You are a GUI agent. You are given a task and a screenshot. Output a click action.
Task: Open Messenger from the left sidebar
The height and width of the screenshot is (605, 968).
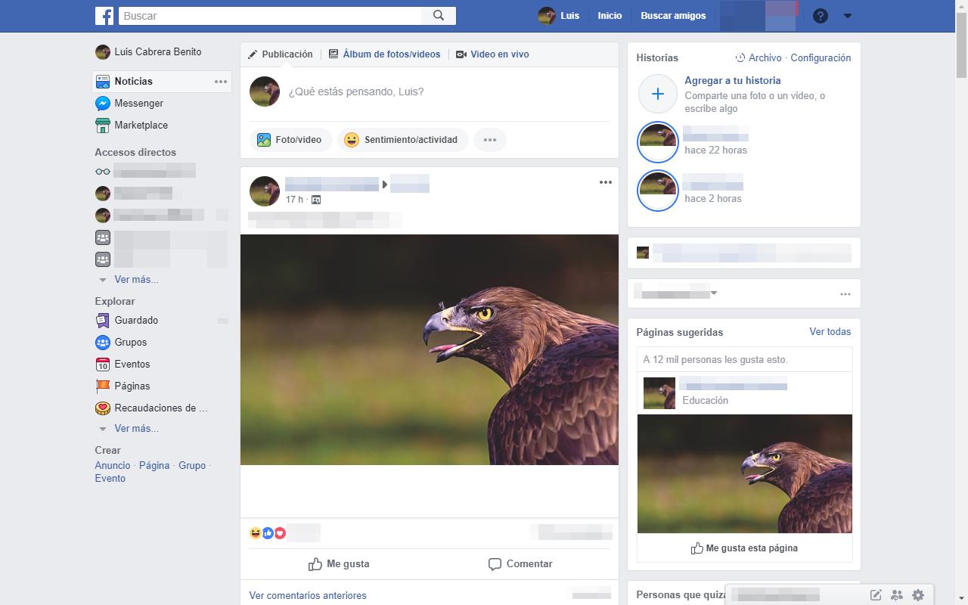click(138, 104)
